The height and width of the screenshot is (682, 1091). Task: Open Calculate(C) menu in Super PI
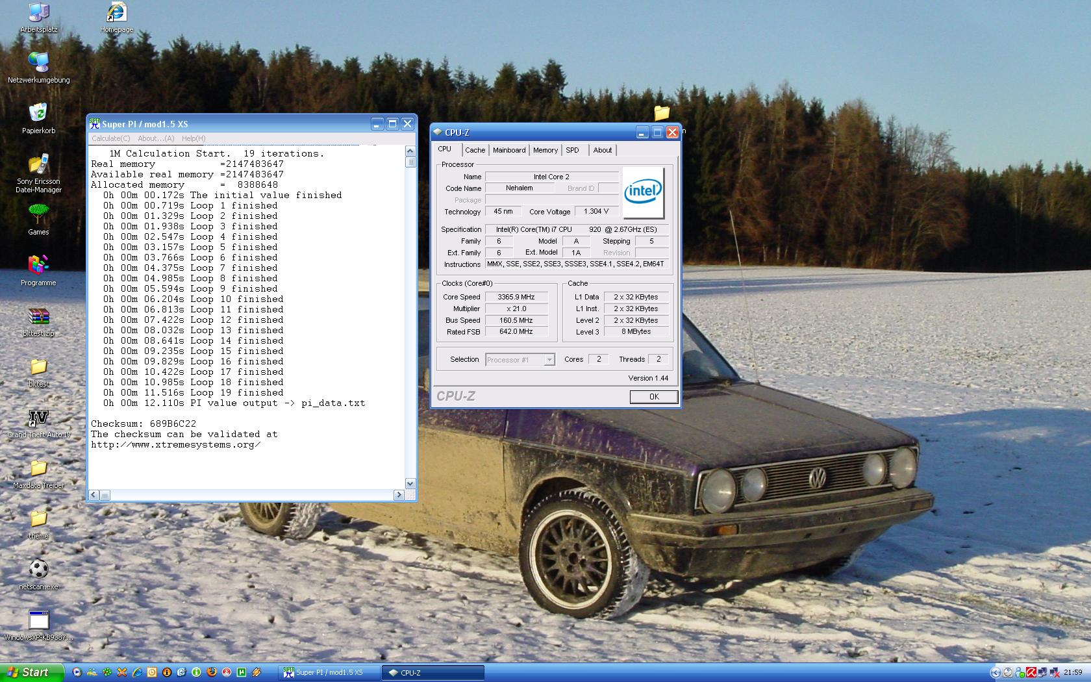coord(110,138)
